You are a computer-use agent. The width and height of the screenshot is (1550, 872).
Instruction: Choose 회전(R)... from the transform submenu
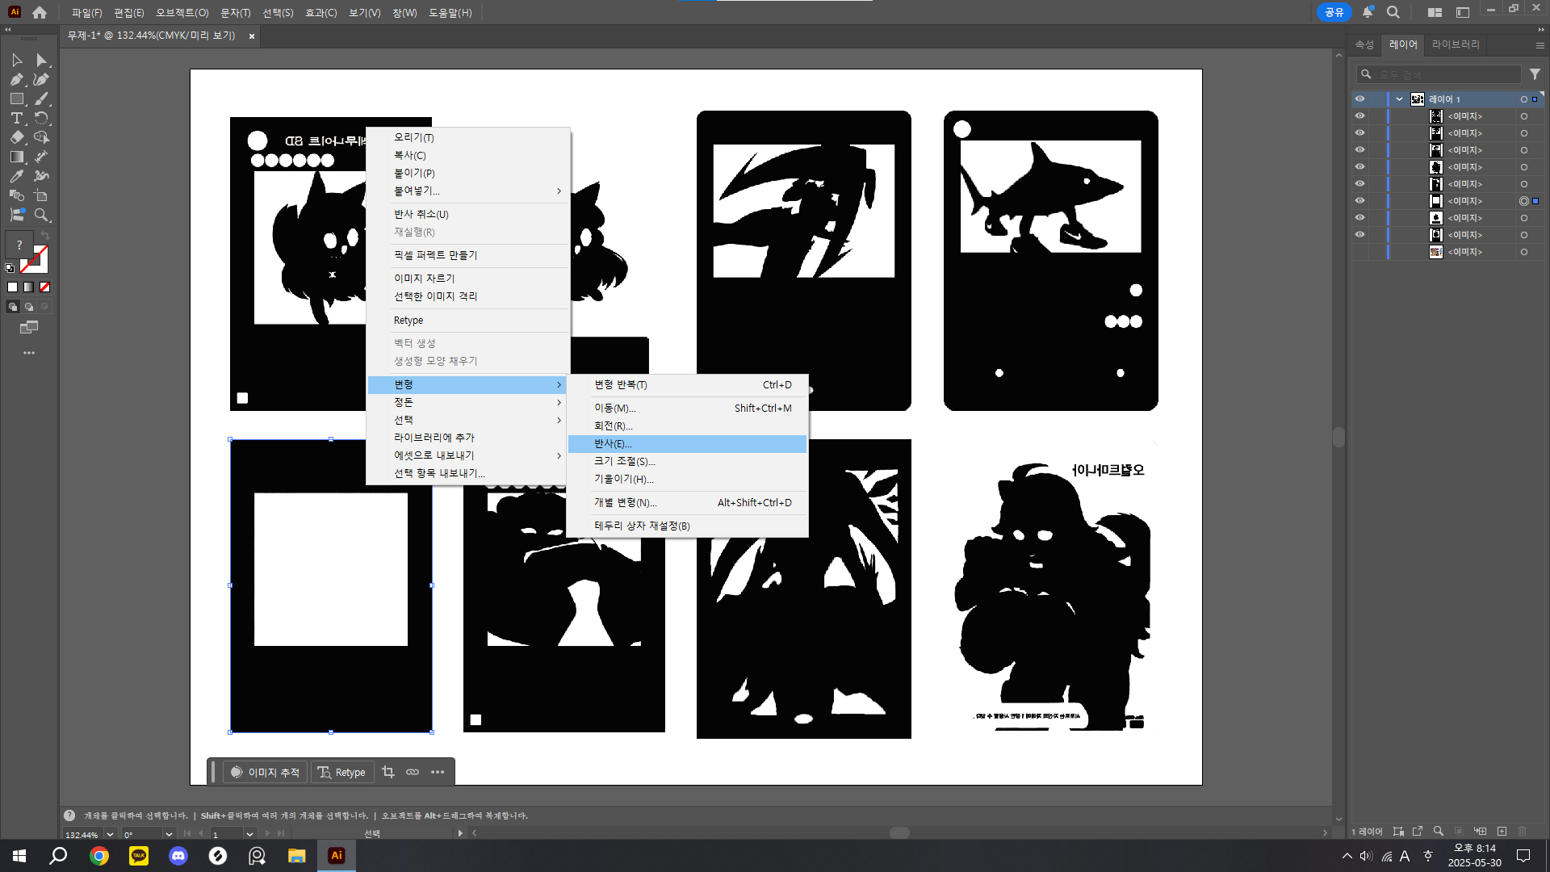(687, 426)
